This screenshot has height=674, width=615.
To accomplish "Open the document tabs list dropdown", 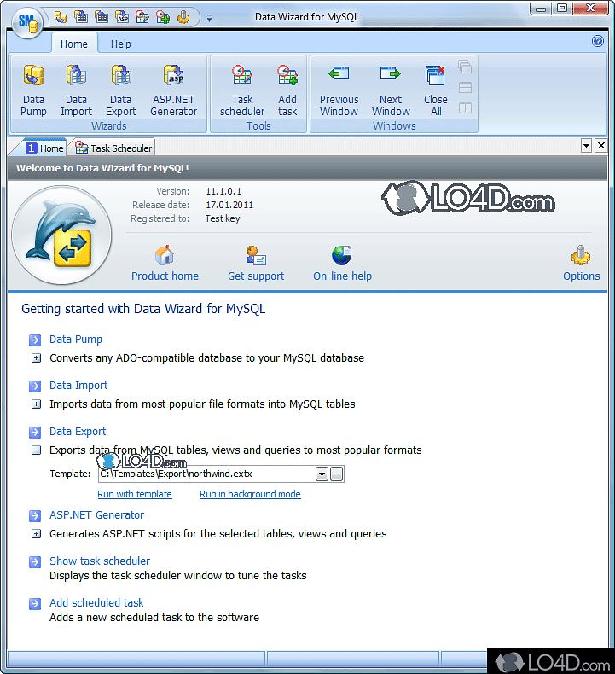I will (586, 145).
